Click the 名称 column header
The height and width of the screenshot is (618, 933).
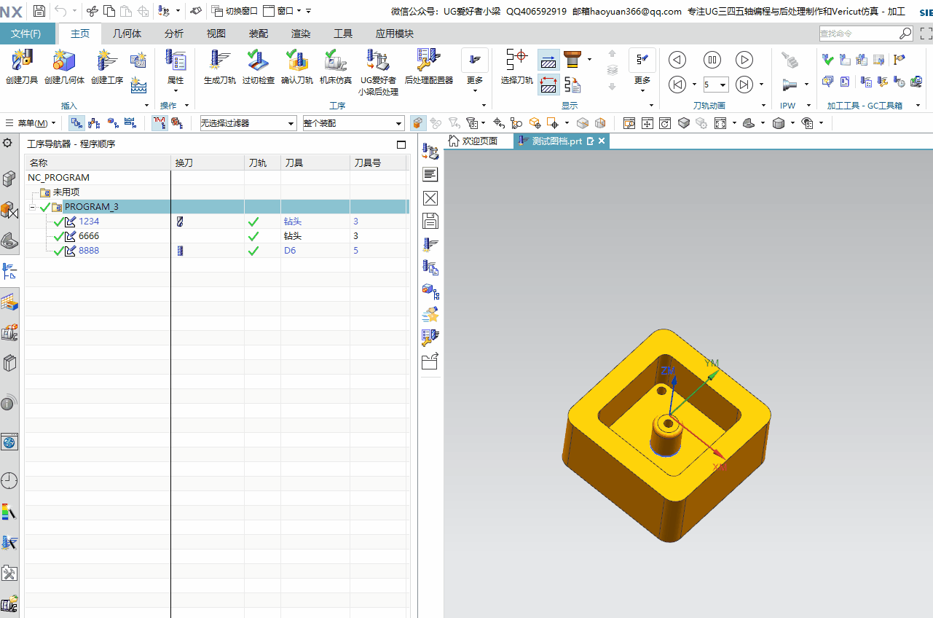pos(98,163)
